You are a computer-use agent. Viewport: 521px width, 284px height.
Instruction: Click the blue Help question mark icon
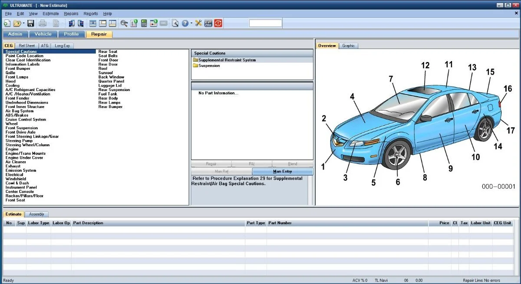click(x=185, y=23)
